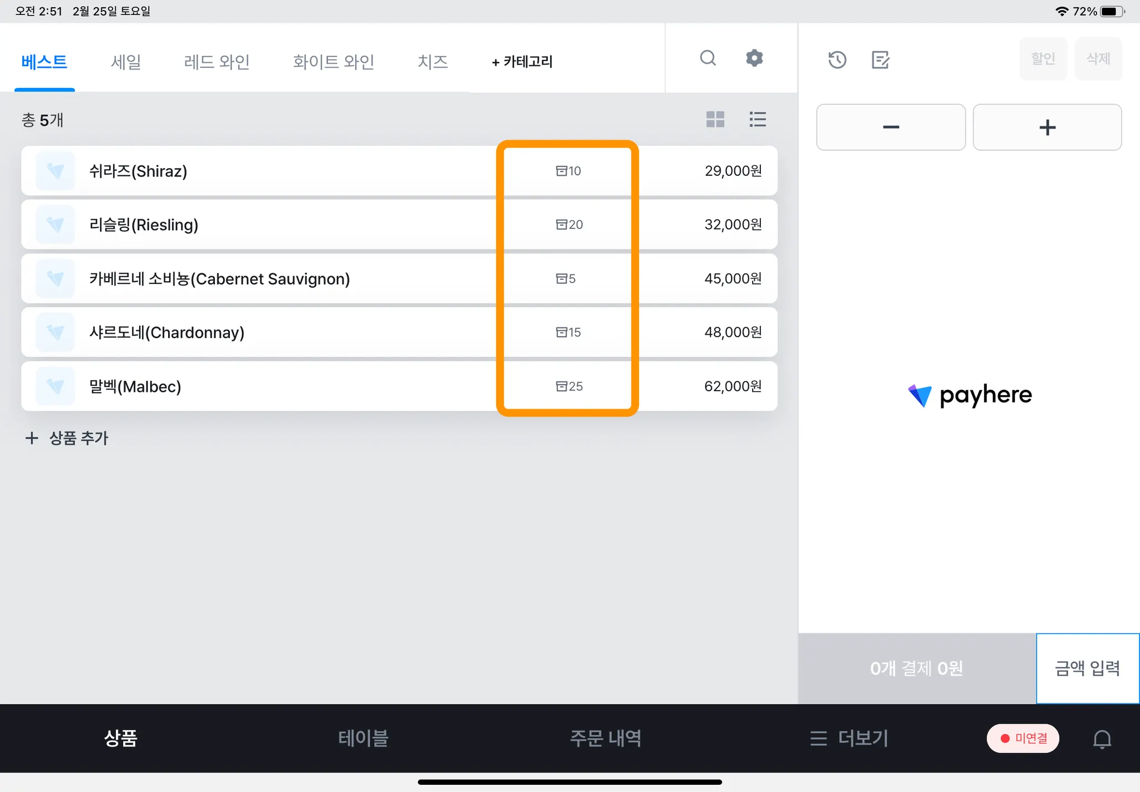This screenshot has height=792, width=1140.
Task: Go to the 테이블 bottom tab
Action: click(x=363, y=739)
